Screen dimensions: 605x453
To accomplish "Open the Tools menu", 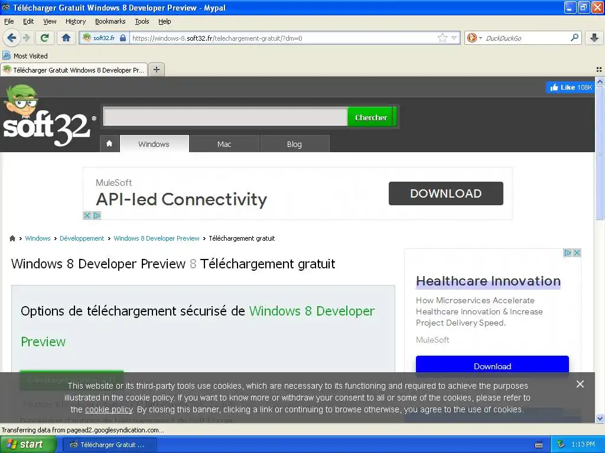I will click(x=142, y=21).
